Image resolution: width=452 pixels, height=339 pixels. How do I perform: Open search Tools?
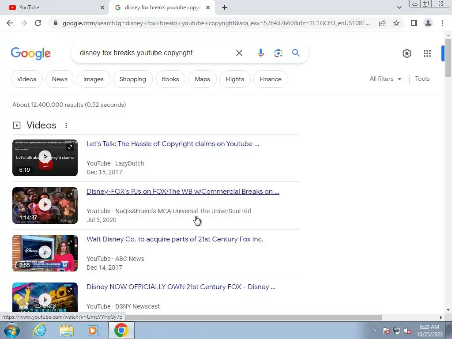pos(422,79)
